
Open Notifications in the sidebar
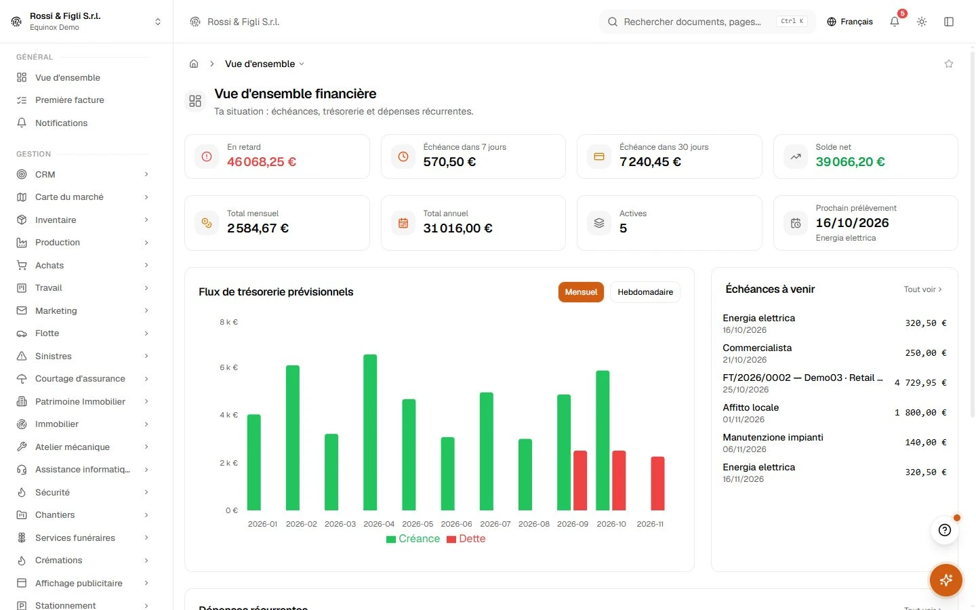[x=83, y=123]
